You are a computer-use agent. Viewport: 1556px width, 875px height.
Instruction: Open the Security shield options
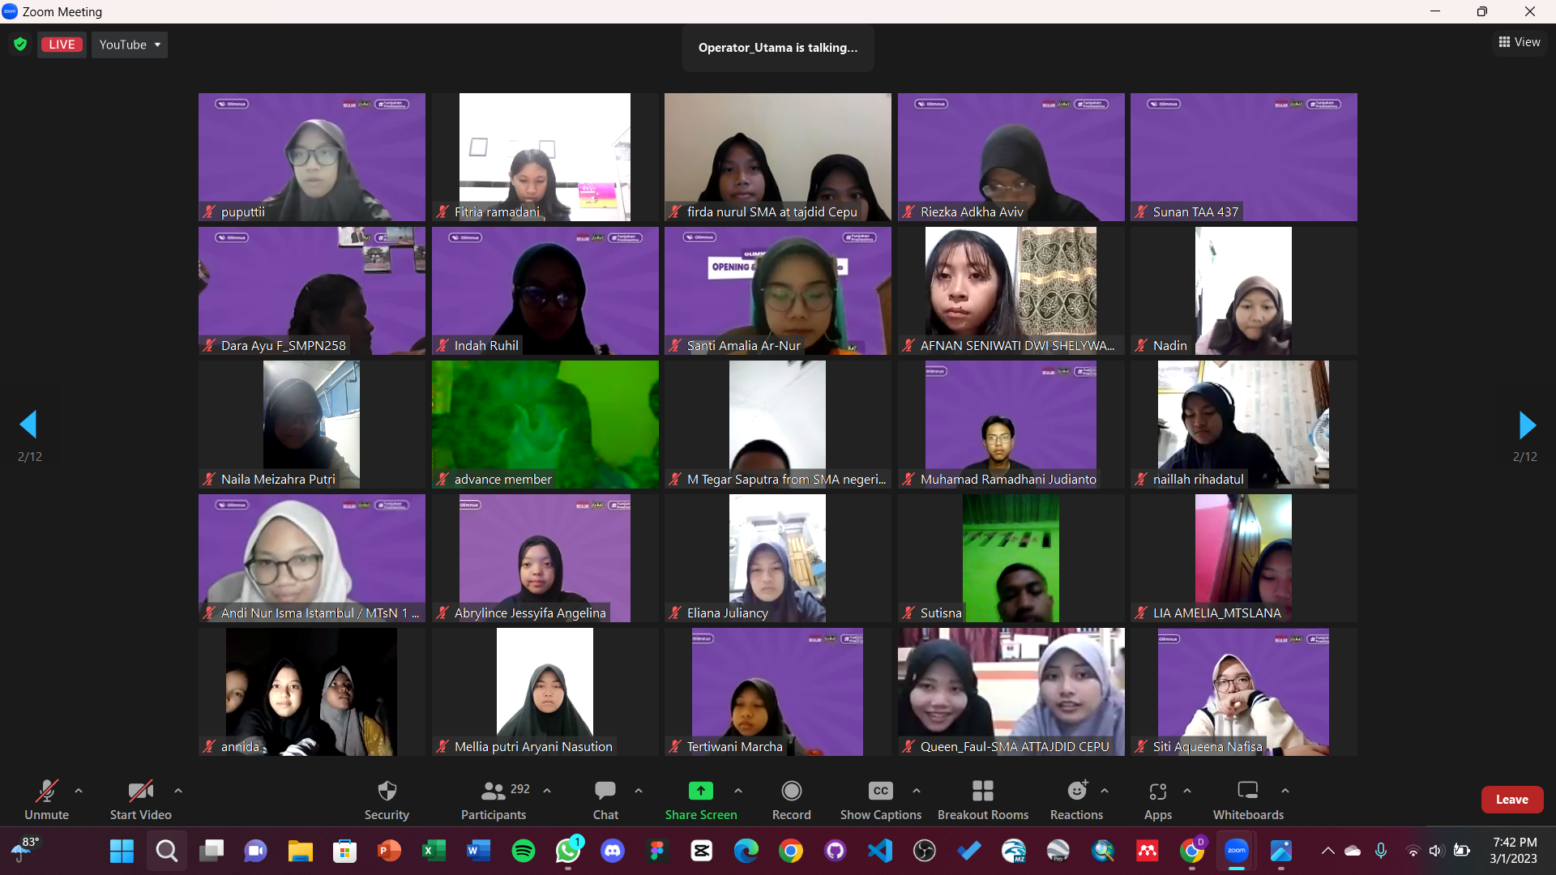pos(387,799)
